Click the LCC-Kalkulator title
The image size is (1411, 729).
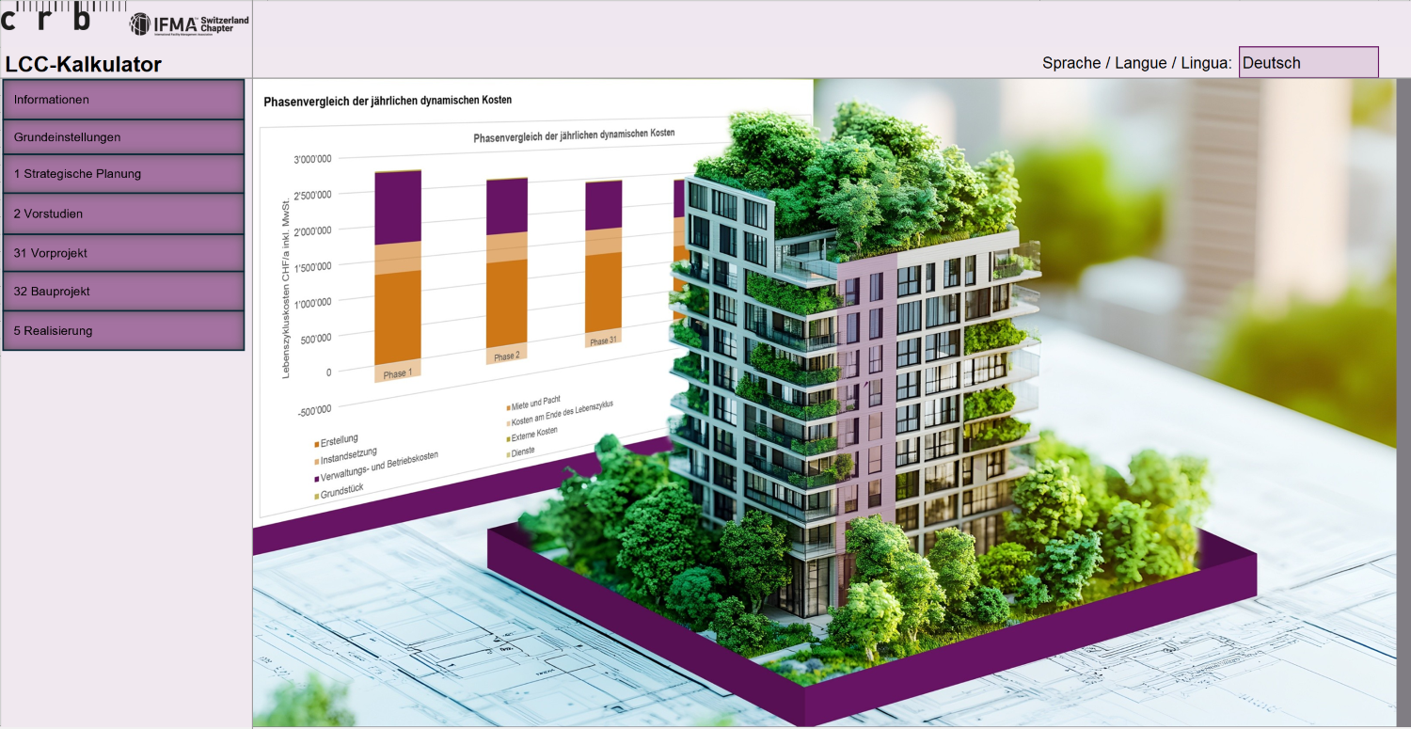tap(84, 65)
